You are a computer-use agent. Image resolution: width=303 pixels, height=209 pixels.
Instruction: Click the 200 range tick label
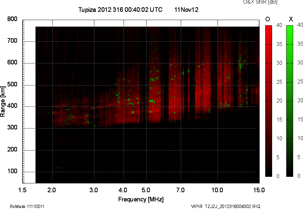pos(12,149)
